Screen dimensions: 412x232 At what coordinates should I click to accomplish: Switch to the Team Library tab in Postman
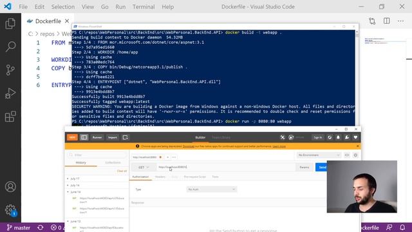221,137
